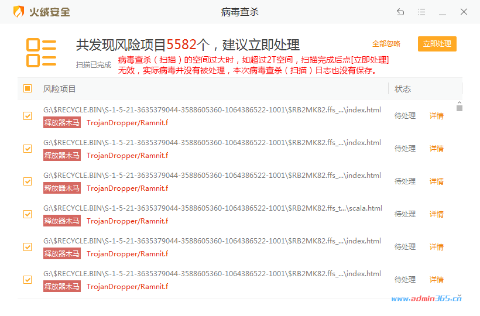Select the sixth index.html file path
This screenshot has height=316, width=480.
pos(212,274)
